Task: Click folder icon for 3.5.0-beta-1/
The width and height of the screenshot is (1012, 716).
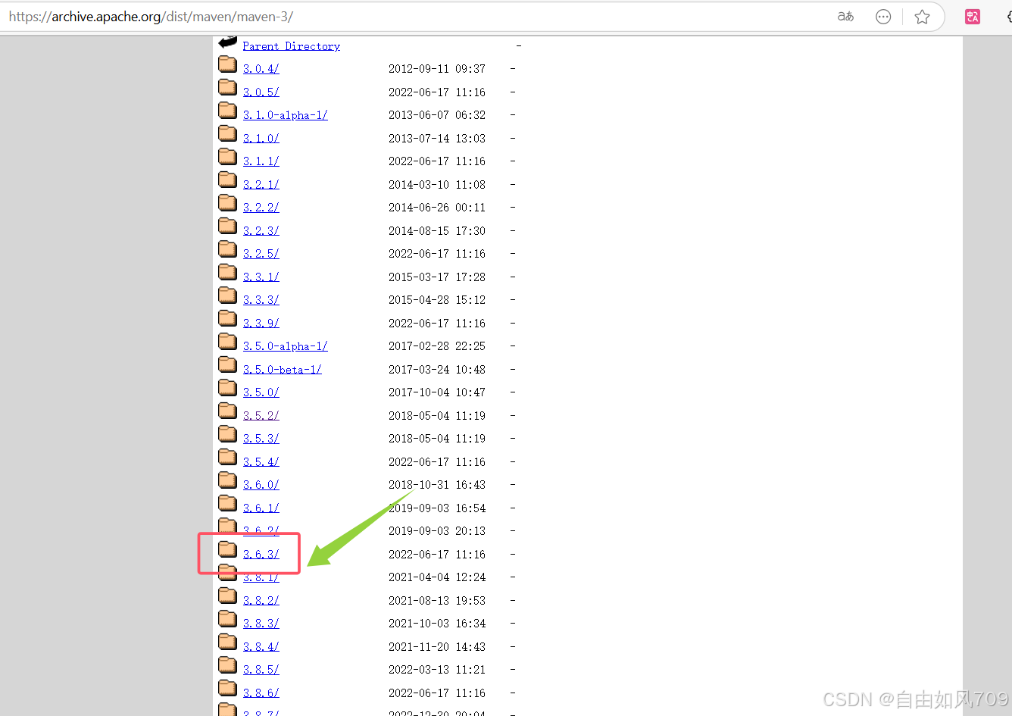Action: [227, 364]
